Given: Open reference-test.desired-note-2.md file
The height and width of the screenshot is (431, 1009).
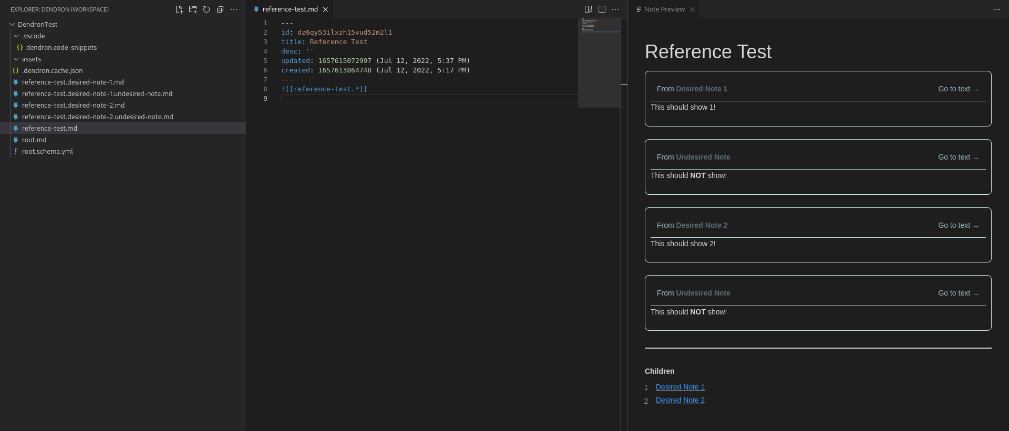Looking at the screenshot, I should [x=73, y=106].
